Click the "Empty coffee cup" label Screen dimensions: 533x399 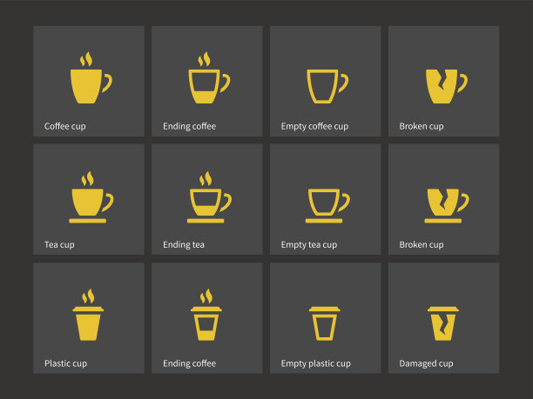click(x=314, y=127)
